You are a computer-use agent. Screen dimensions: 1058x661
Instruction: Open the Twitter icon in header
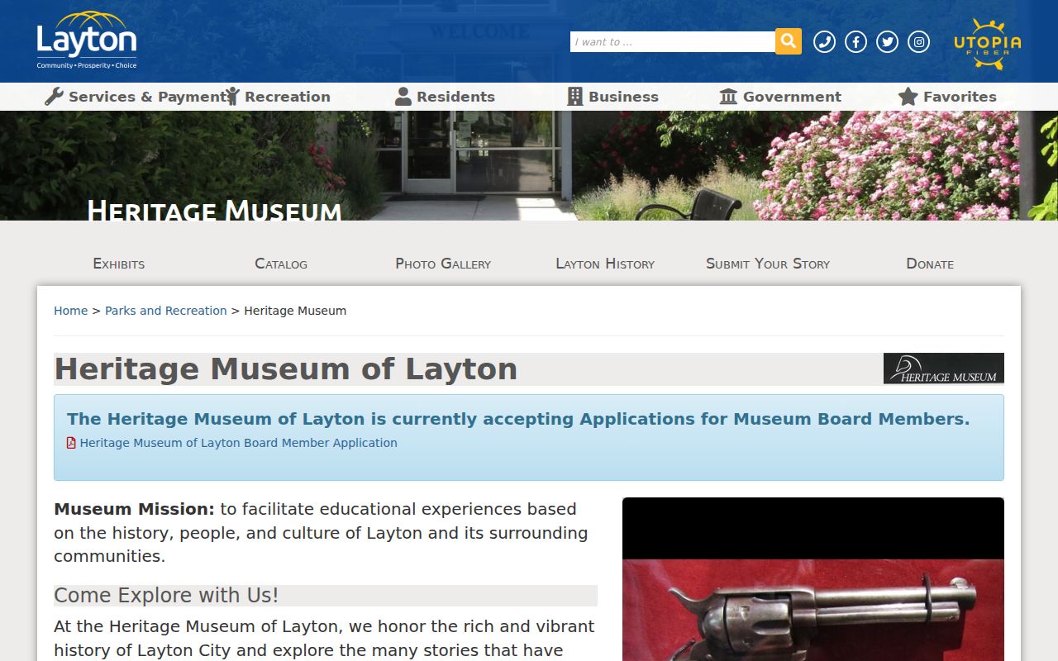click(x=887, y=41)
